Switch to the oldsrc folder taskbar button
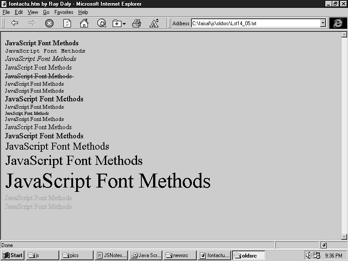The image size is (348, 261). 249,255
